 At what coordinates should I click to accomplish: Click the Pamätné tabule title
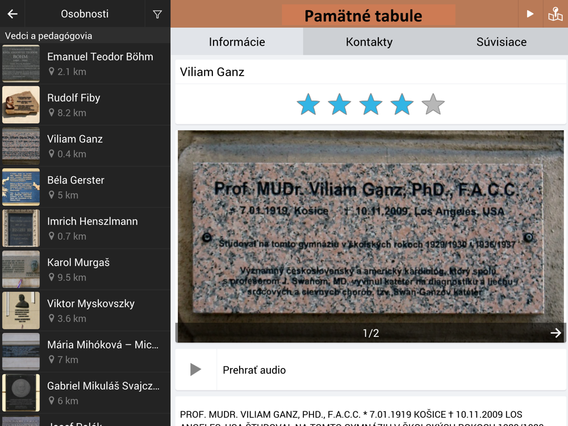click(364, 15)
